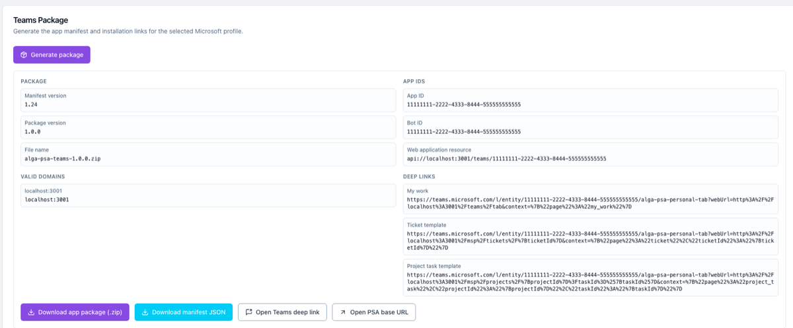Click the Generate package button
This screenshot has width=793, height=328.
52,55
